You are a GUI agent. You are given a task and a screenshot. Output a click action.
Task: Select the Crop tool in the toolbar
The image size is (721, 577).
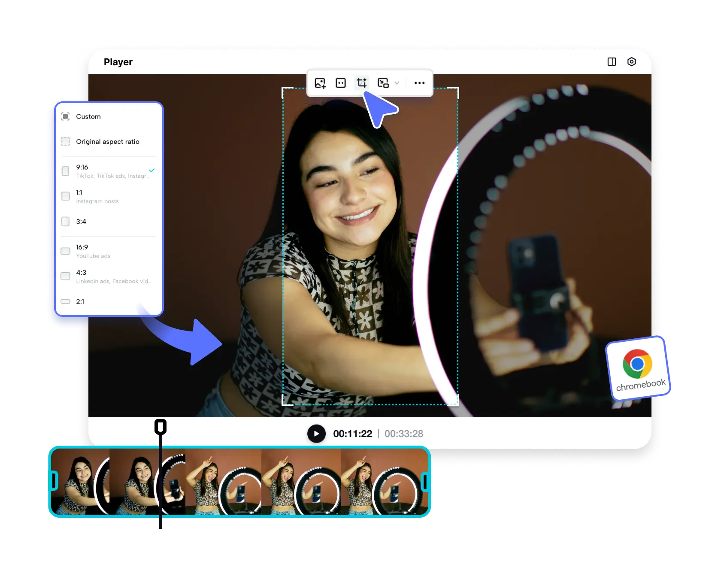tap(362, 83)
